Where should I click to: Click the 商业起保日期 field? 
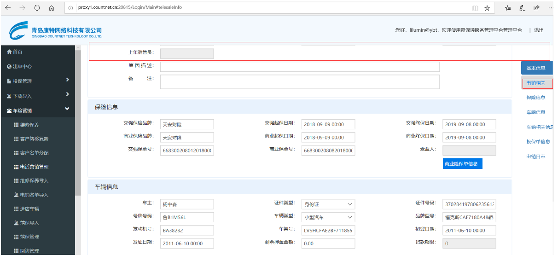tap(328, 138)
